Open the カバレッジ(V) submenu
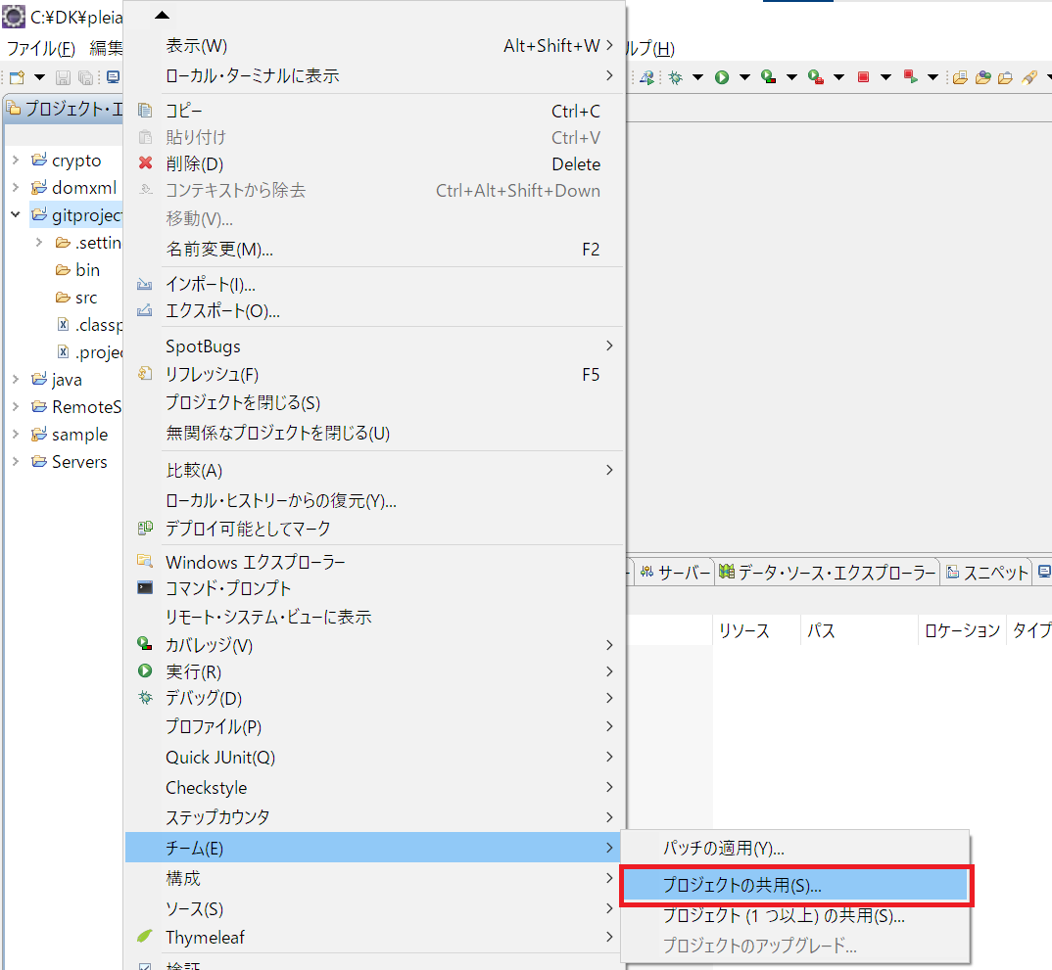1052x970 pixels. pyautogui.click(x=375, y=645)
